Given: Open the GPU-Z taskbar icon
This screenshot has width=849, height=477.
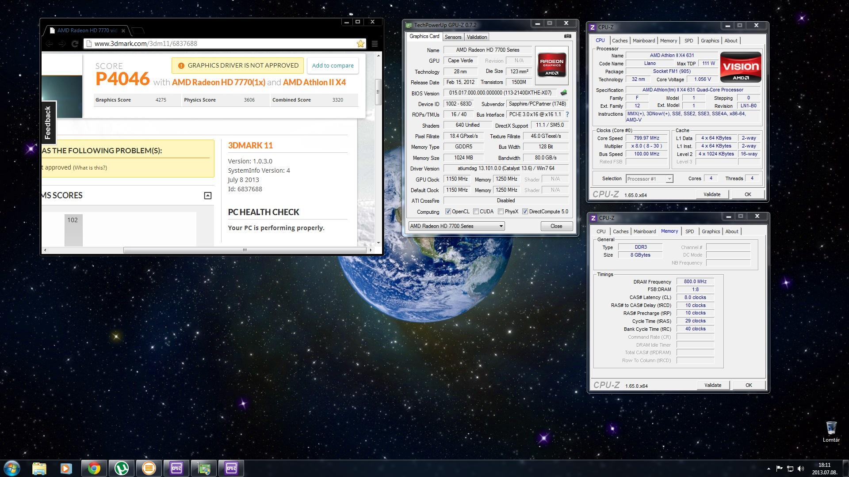Looking at the screenshot, I should click(x=204, y=468).
